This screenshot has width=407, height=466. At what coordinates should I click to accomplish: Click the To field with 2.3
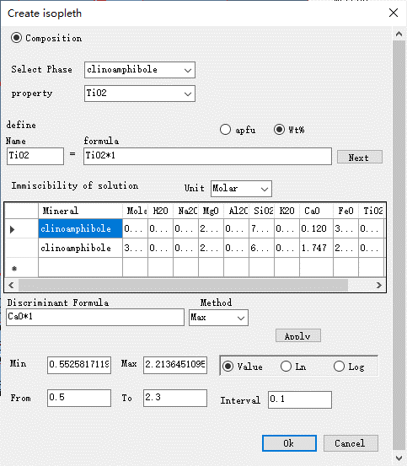tap(175, 398)
